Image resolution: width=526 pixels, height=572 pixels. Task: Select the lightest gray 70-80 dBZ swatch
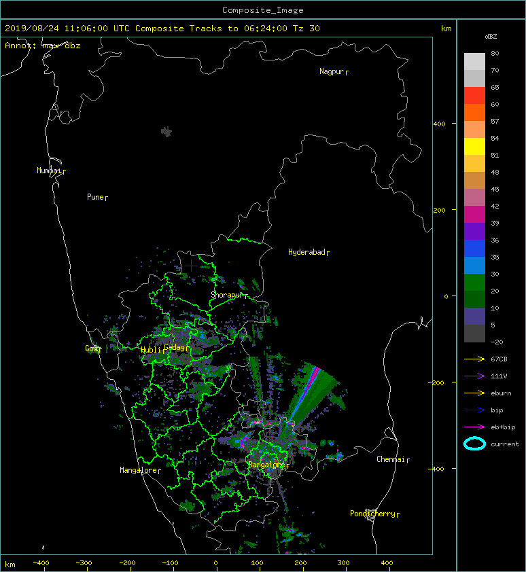pyautogui.click(x=474, y=62)
